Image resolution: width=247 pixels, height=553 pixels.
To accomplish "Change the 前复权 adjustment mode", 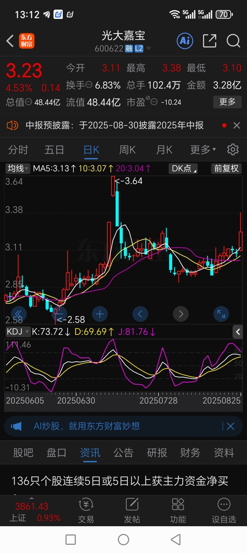I will tap(226, 168).
